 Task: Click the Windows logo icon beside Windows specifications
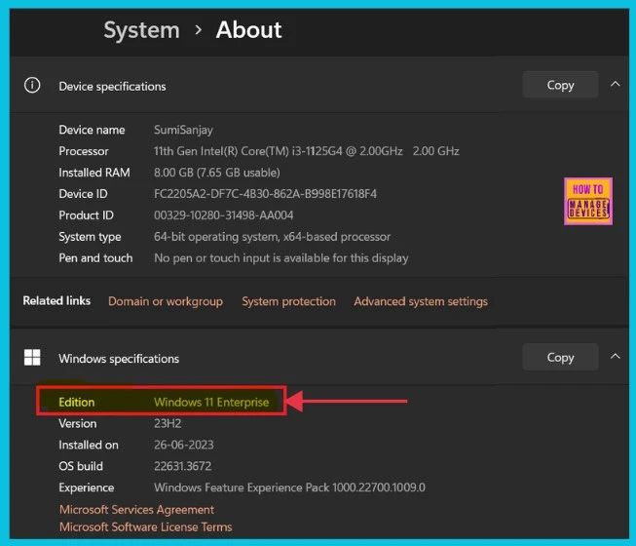32,357
